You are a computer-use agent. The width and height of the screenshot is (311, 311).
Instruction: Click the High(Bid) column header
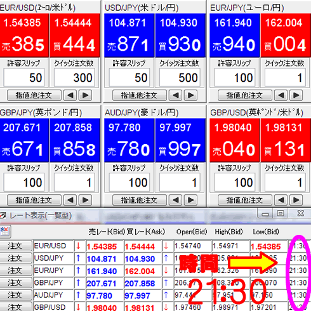[x=229, y=232]
